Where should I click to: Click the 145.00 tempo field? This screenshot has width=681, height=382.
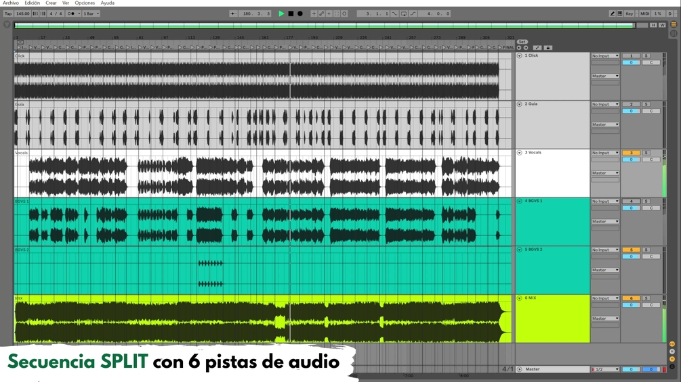click(x=22, y=14)
